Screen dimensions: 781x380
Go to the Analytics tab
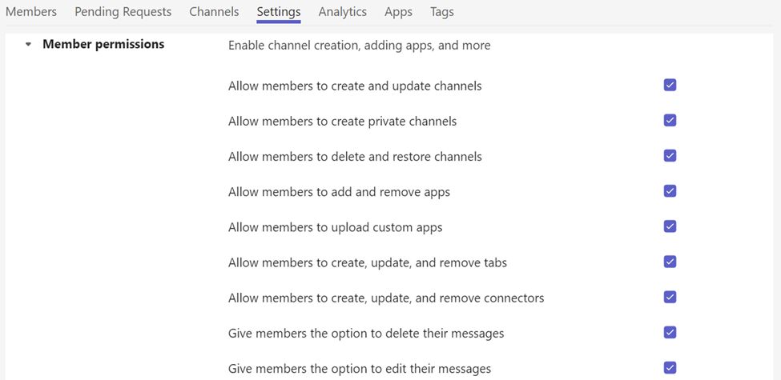(x=343, y=12)
